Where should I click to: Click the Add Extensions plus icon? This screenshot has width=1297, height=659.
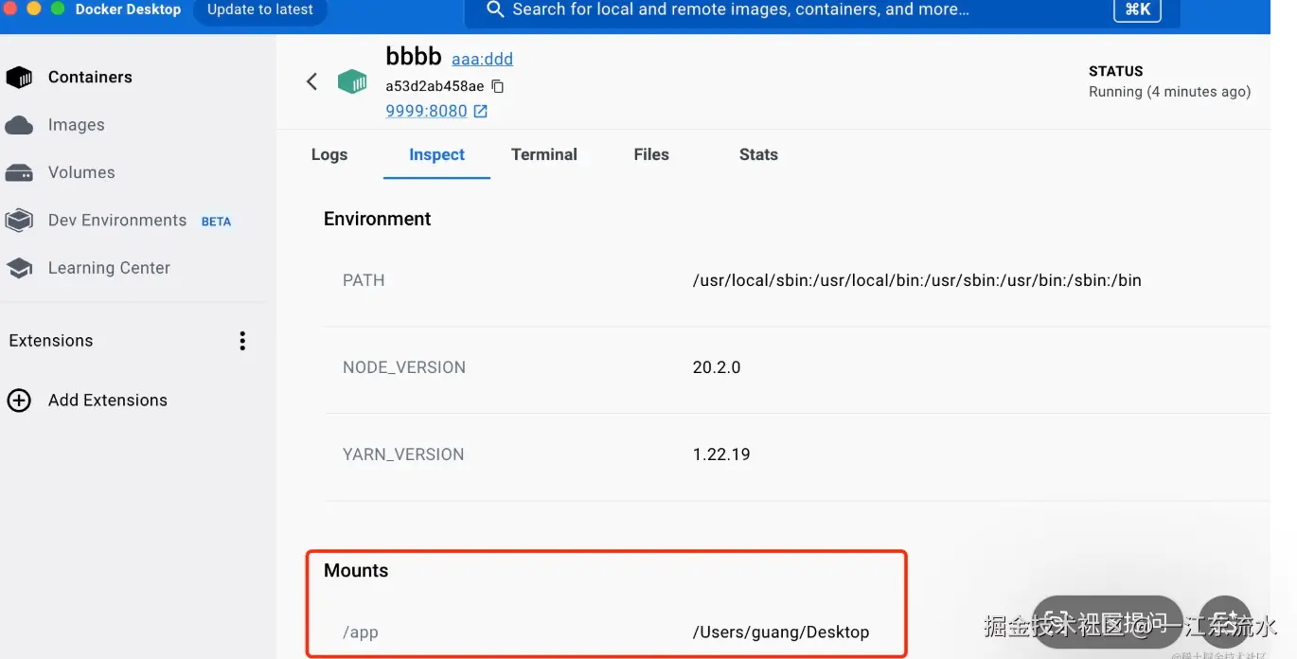point(19,401)
